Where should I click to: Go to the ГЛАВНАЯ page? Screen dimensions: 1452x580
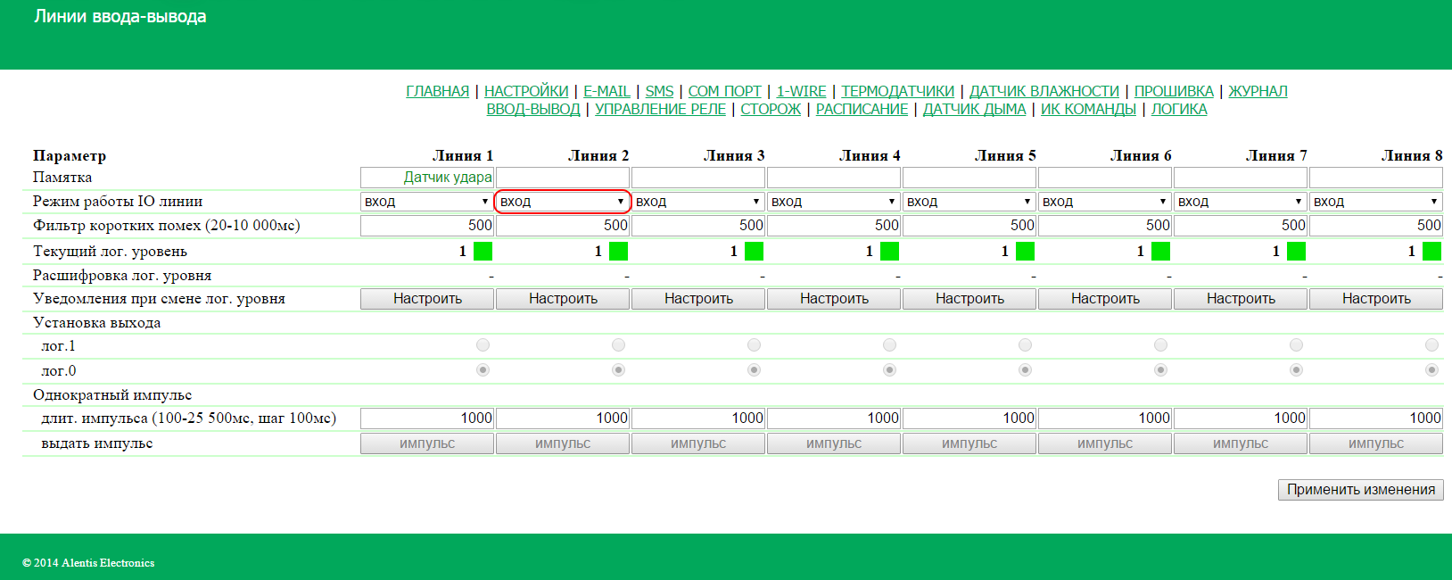[437, 91]
